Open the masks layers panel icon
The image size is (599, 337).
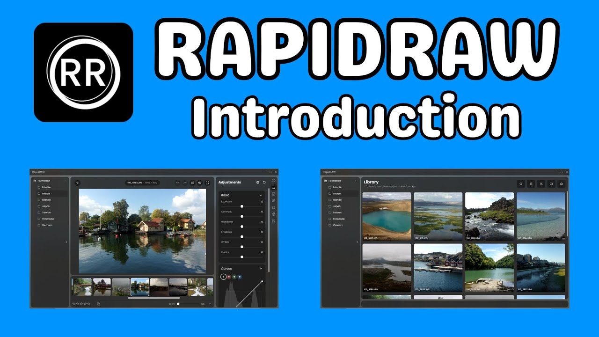[274, 200]
